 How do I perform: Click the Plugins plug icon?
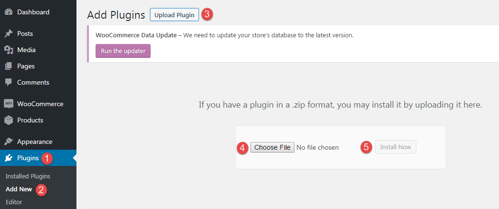9,158
